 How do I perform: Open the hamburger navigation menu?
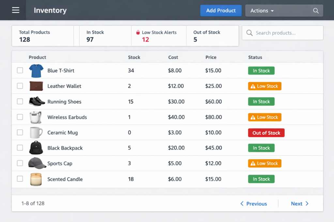coord(16,10)
